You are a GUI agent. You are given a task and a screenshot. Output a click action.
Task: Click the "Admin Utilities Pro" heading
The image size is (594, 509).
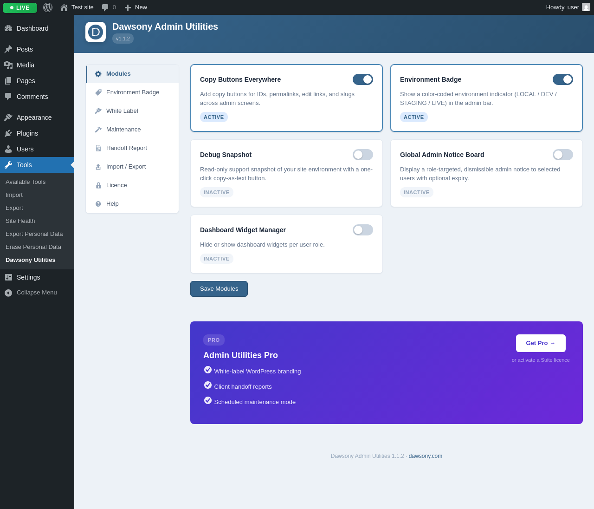click(x=240, y=355)
